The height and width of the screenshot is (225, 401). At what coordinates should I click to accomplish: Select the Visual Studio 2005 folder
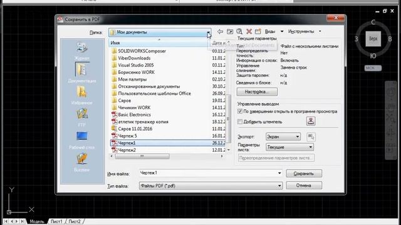tap(135, 65)
